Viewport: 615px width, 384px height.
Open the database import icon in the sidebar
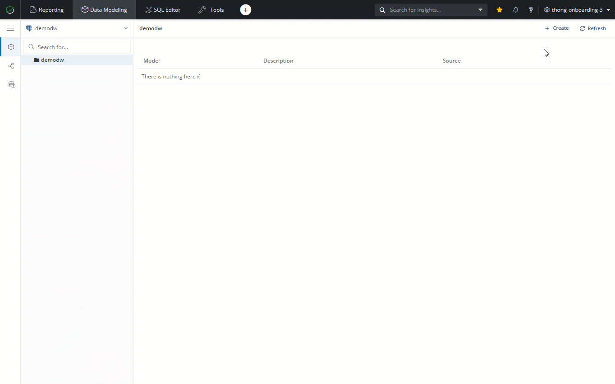(12, 85)
